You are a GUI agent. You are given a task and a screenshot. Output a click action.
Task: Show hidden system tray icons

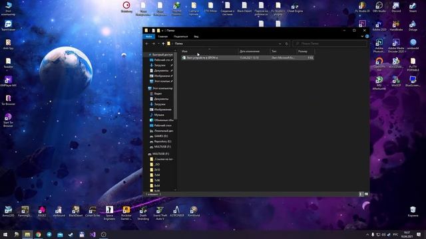pyautogui.click(x=367, y=234)
